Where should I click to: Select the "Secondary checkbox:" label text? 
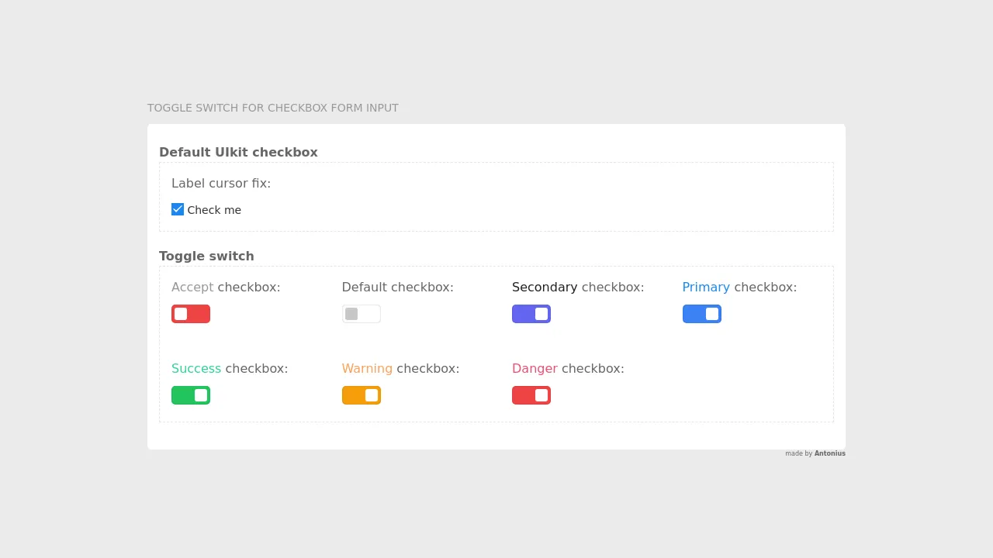click(x=578, y=287)
